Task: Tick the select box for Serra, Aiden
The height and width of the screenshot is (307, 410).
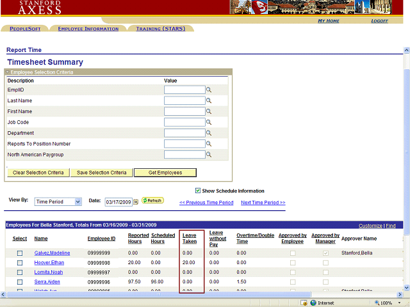Action: pos(20,282)
